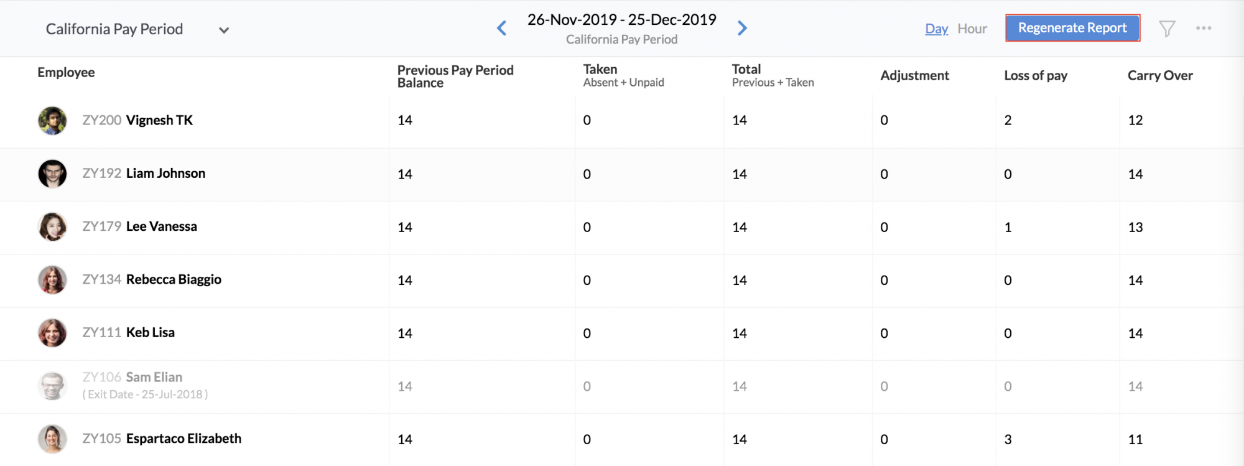Click Vignesh TK's profile photo
Viewport: 1244px width, 466px height.
click(52, 121)
